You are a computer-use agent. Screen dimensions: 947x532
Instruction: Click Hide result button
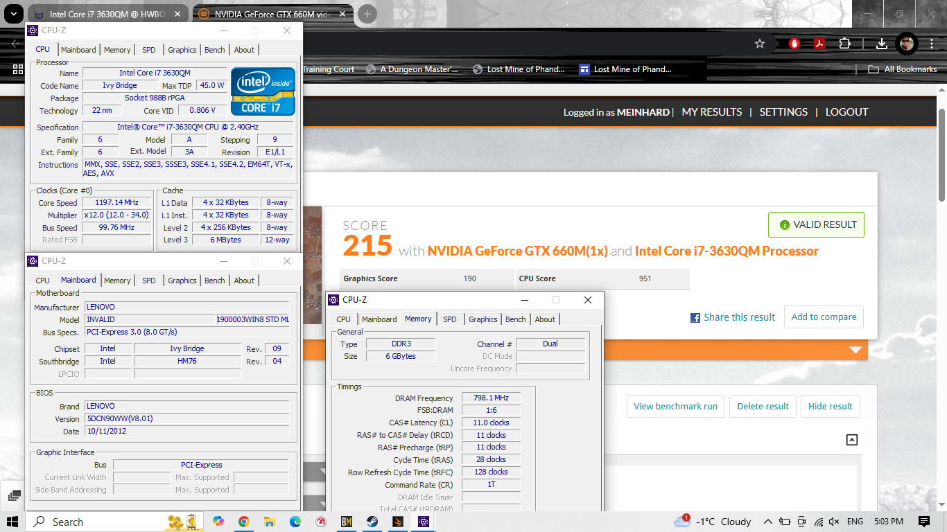[830, 407]
